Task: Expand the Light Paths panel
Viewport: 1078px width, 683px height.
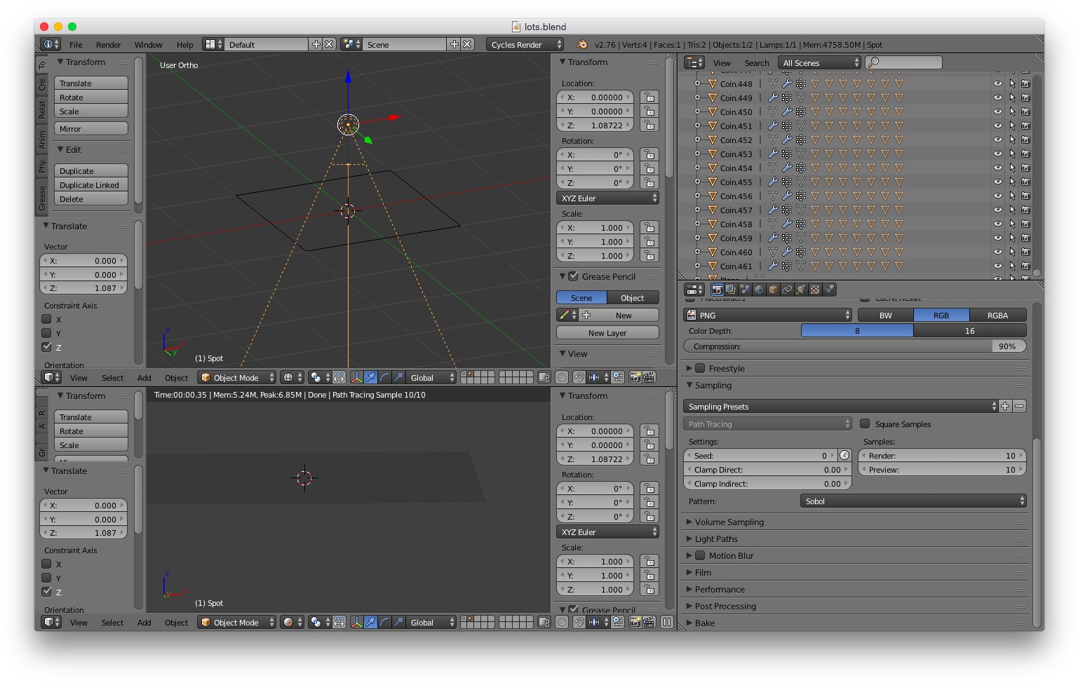Action: tap(716, 539)
